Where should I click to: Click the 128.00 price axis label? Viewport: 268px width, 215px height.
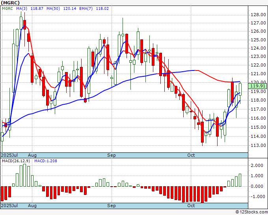point(258,15)
